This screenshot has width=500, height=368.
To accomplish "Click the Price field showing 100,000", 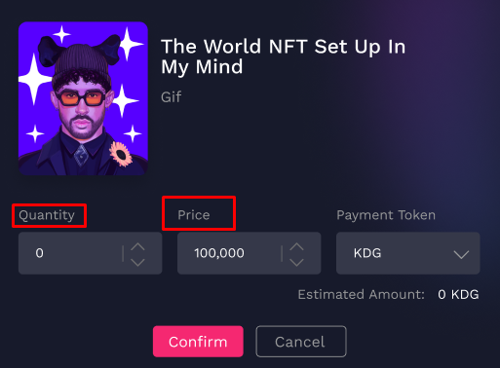I will click(x=250, y=253).
